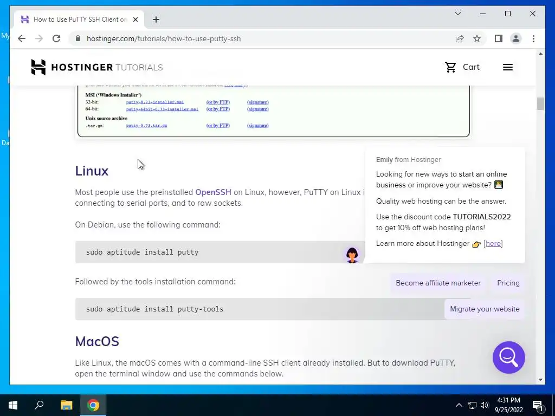This screenshot has width=555, height=416.
Task: Open taskbar search magnifier
Action: click(39, 405)
